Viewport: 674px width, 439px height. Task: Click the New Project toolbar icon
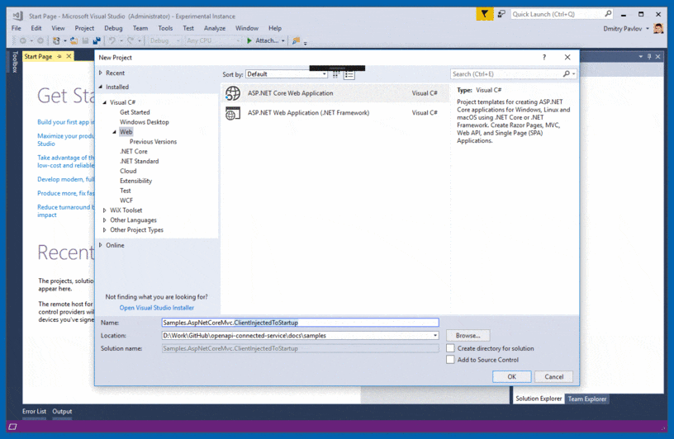(56, 40)
